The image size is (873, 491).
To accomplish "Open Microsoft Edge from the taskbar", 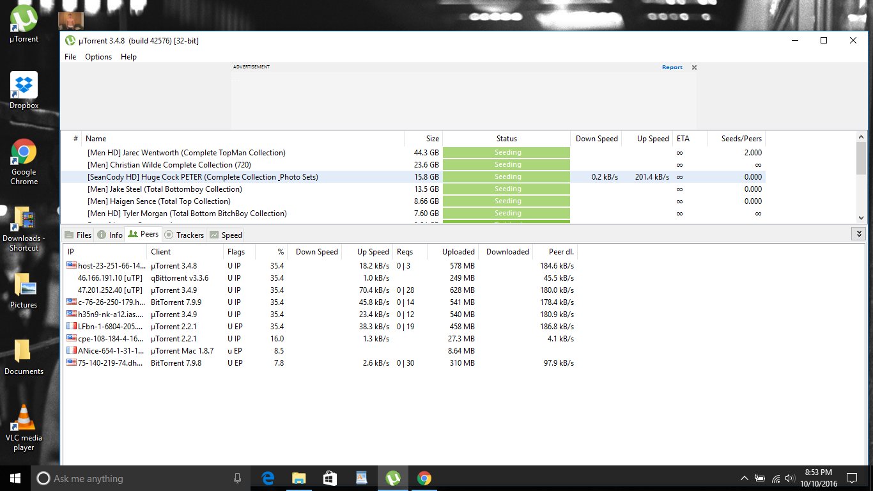I will pos(268,478).
